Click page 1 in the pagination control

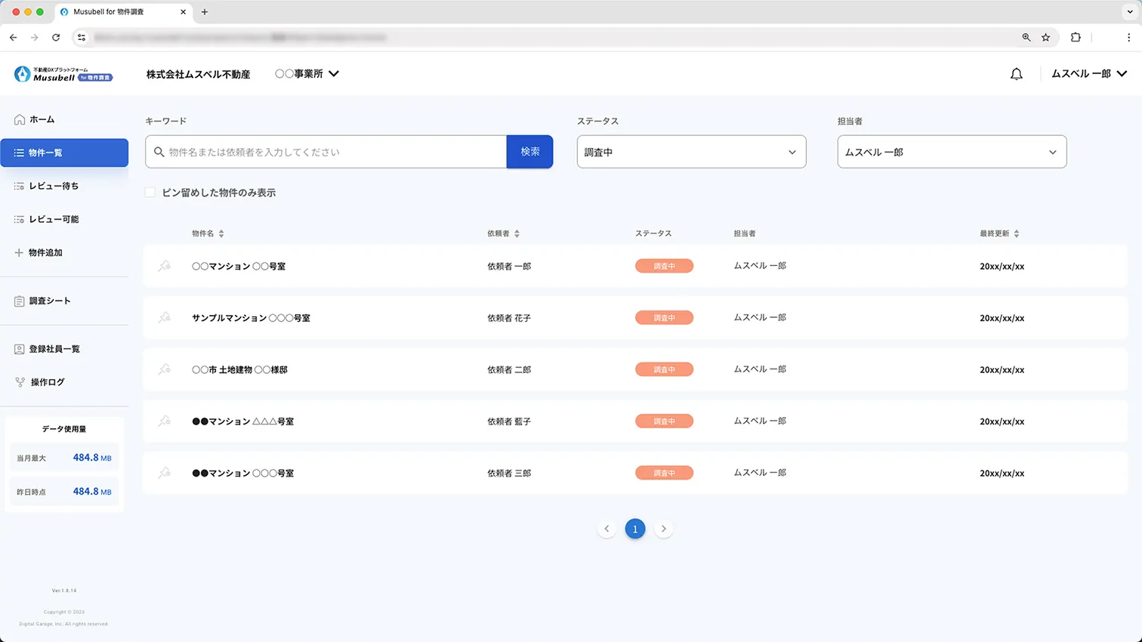635,529
